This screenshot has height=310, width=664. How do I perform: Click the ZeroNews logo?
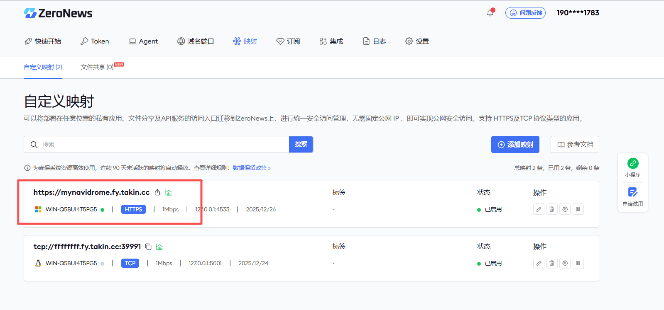pyautogui.click(x=58, y=13)
